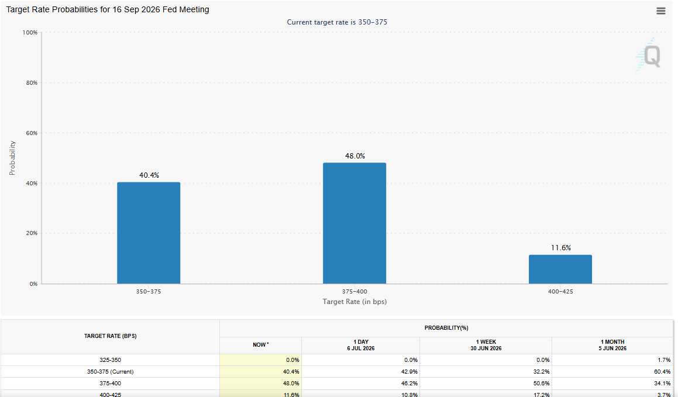Click the 350-375 x-axis label
678x397 pixels.
click(149, 292)
